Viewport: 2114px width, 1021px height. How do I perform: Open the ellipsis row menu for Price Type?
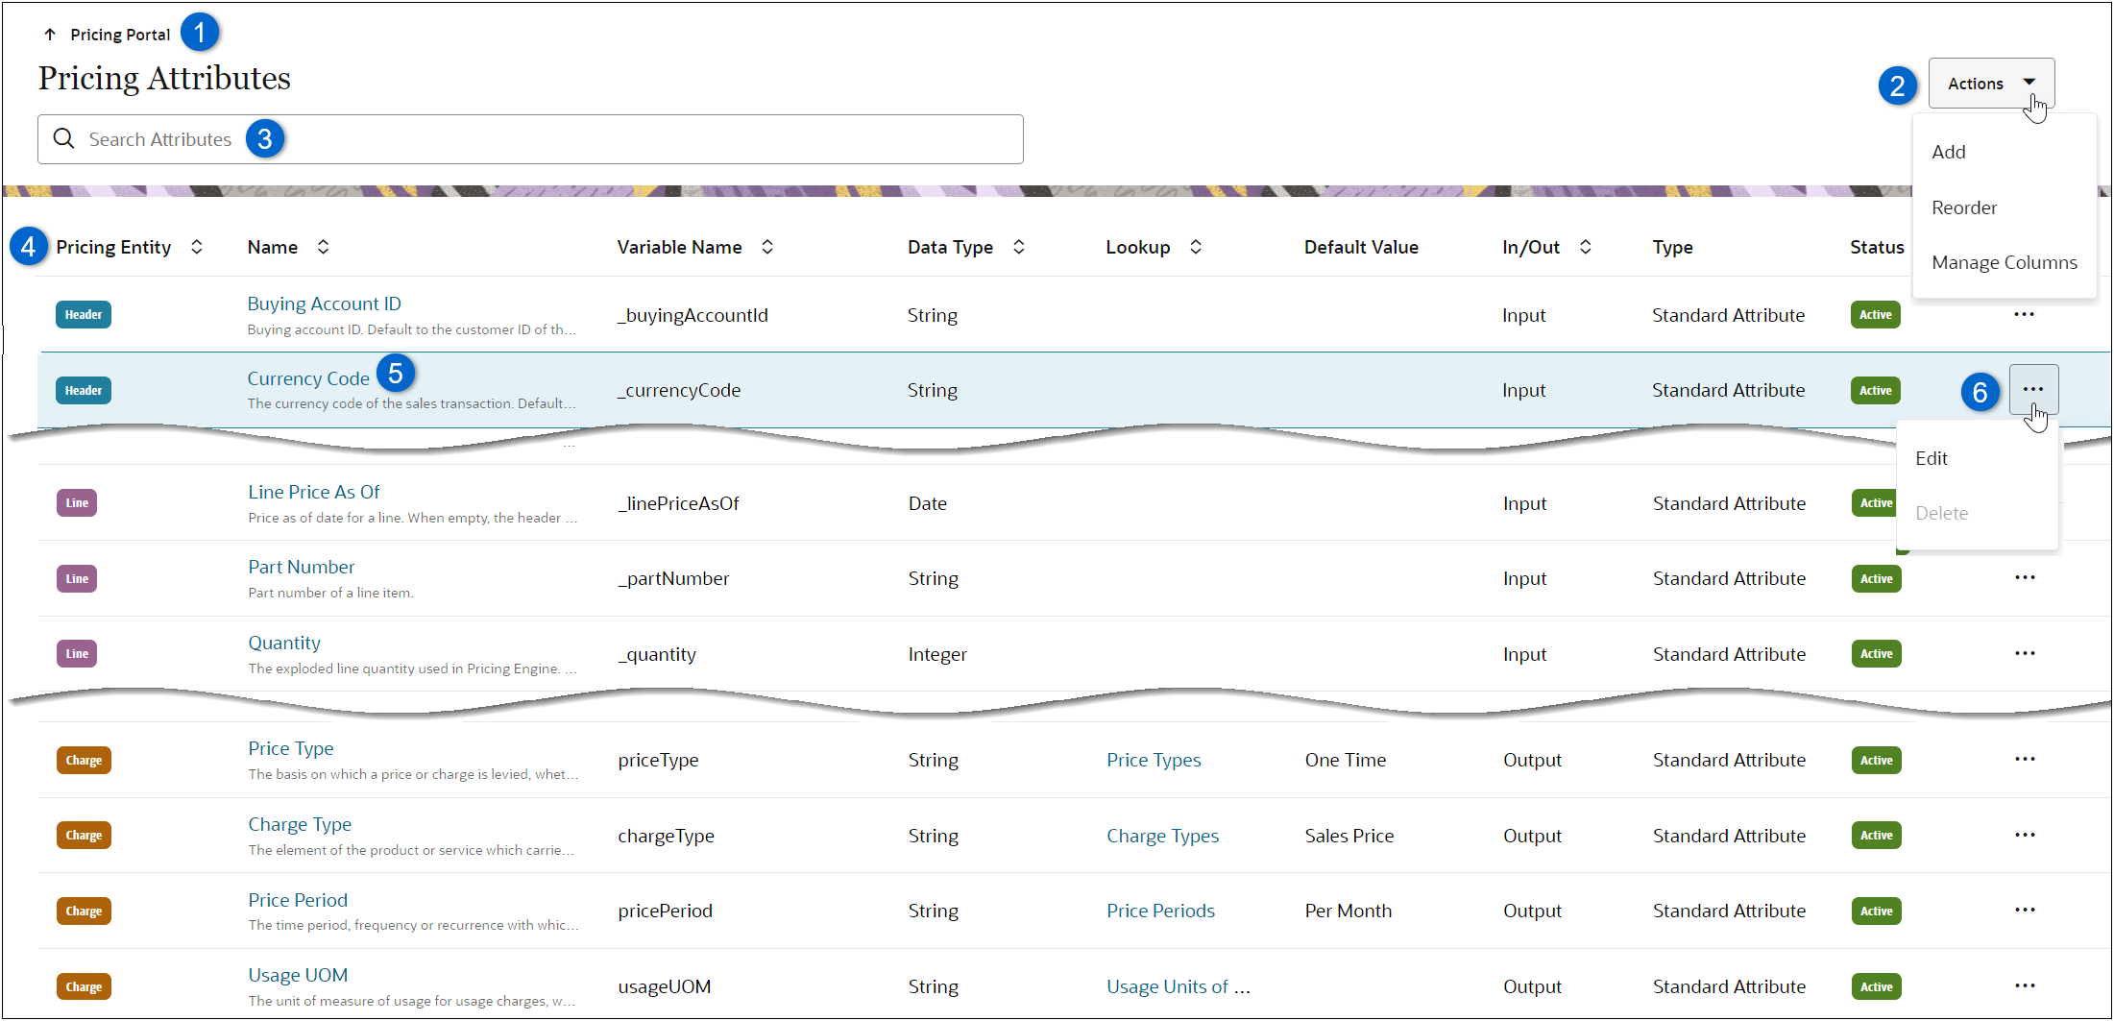click(x=2025, y=758)
